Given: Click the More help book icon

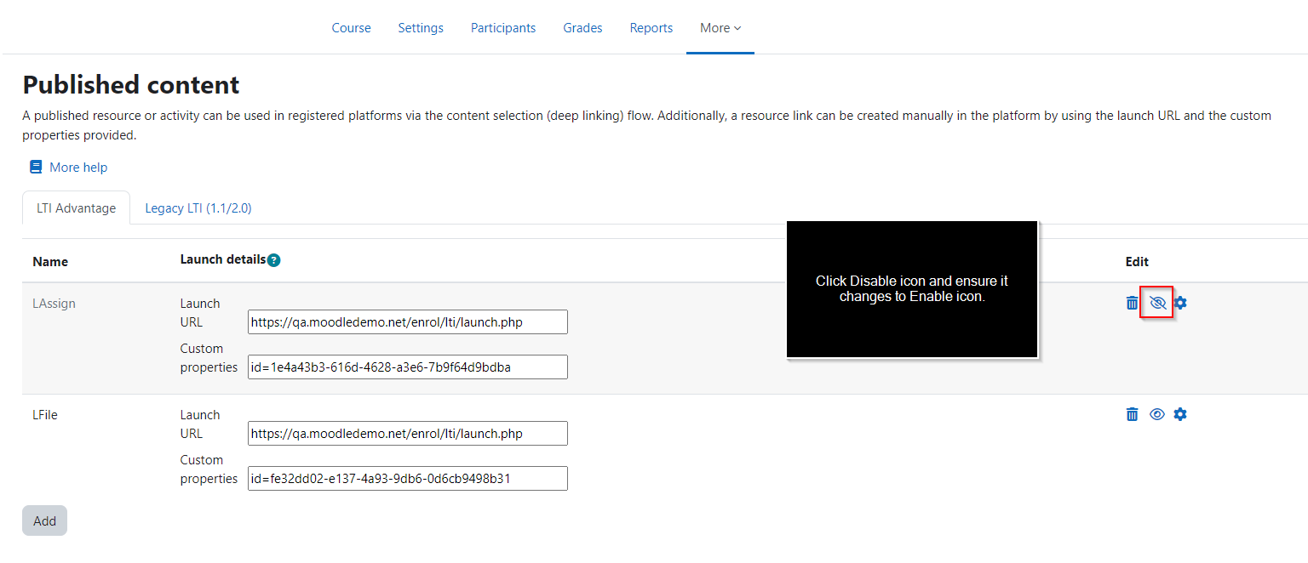Looking at the screenshot, I should [x=36, y=167].
